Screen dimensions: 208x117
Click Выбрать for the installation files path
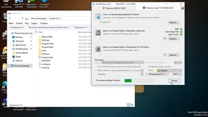[x=174, y=22]
